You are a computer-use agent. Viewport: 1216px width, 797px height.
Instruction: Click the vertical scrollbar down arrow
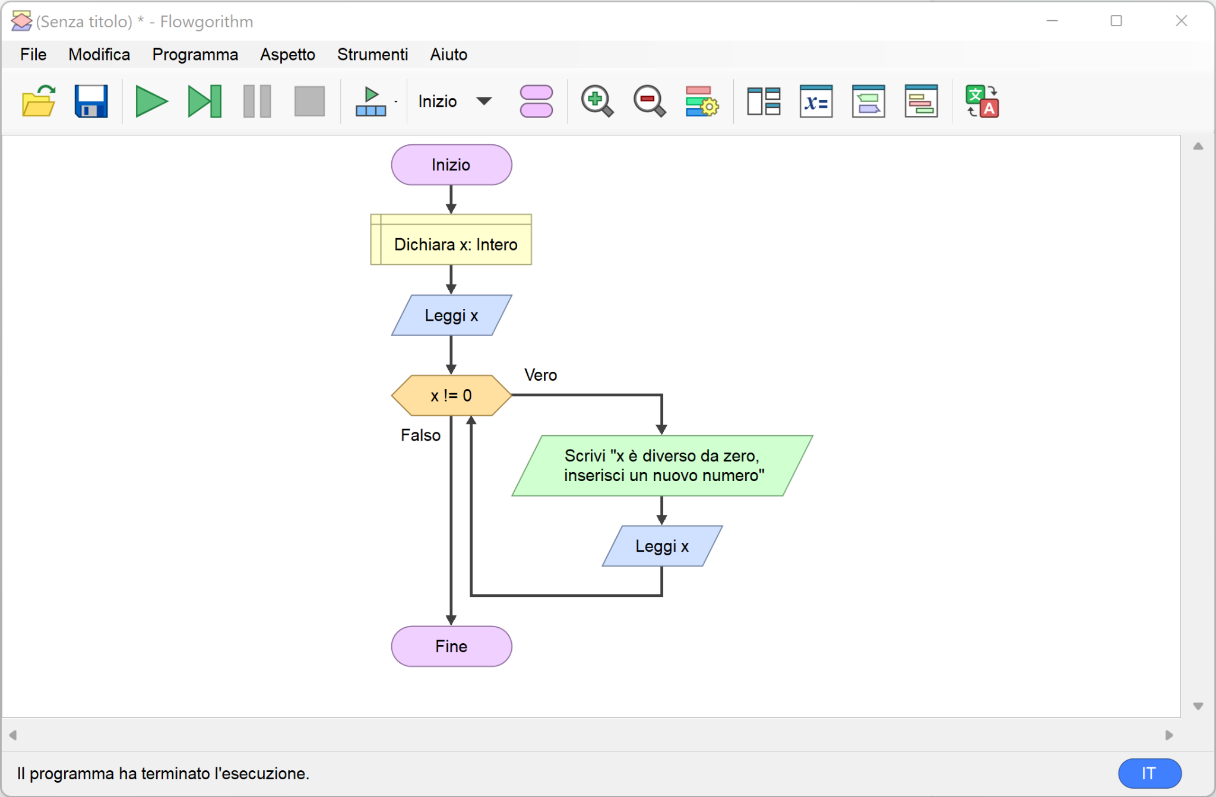pyautogui.click(x=1198, y=706)
